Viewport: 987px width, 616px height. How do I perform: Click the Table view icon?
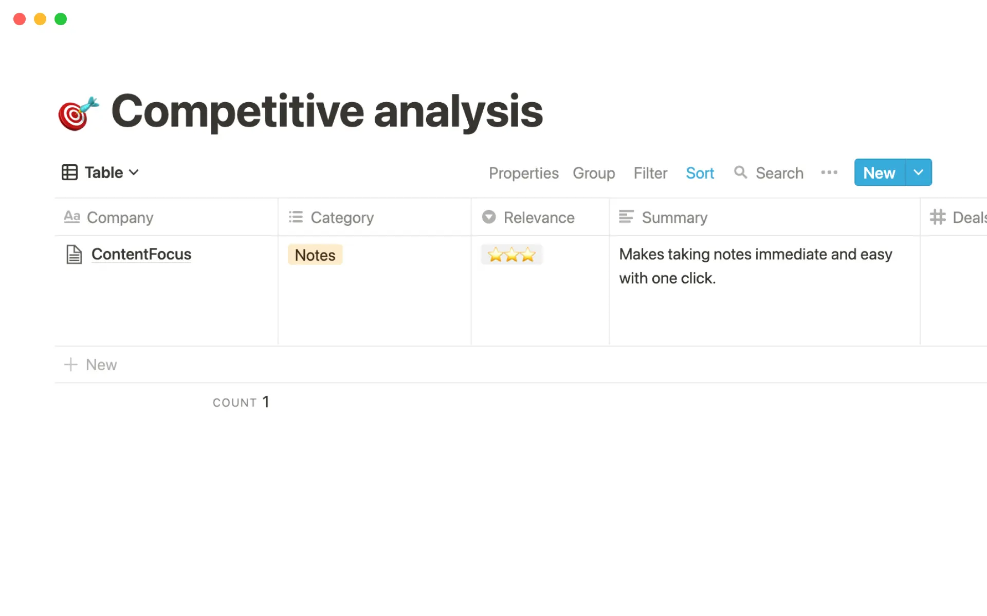[70, 172]
